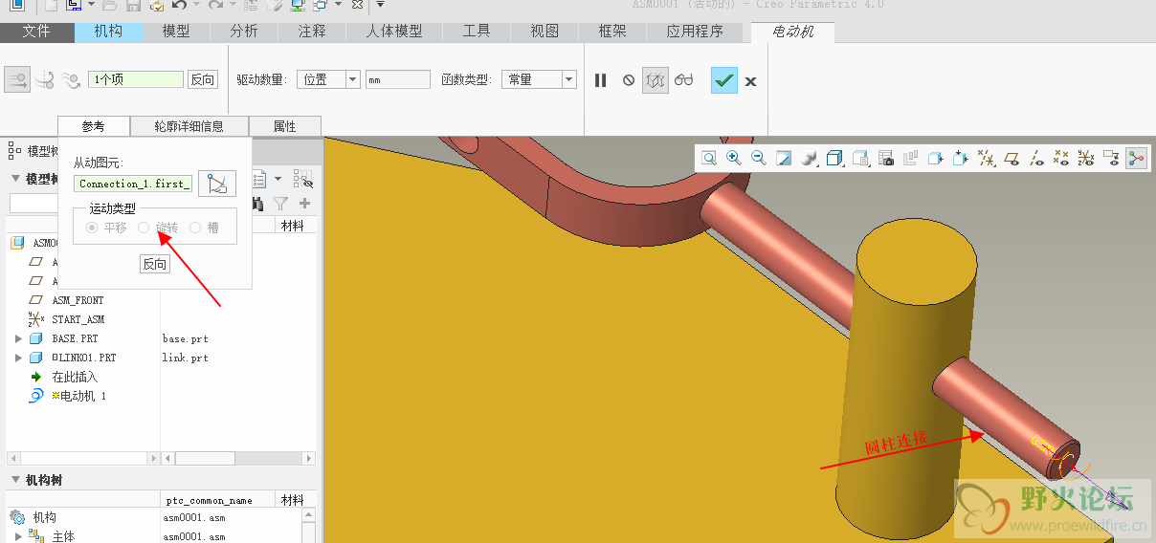Collapse the 模型树 section header

click(x=15, y=179)
